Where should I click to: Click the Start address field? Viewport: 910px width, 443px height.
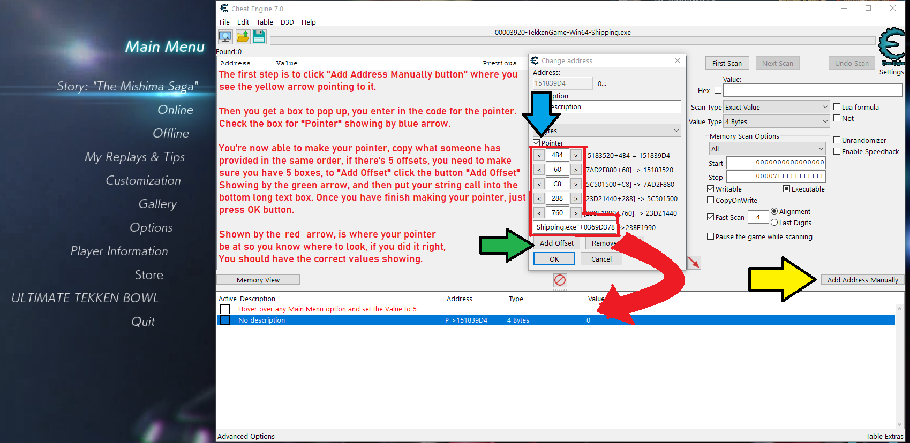click(x=776, y=163)
